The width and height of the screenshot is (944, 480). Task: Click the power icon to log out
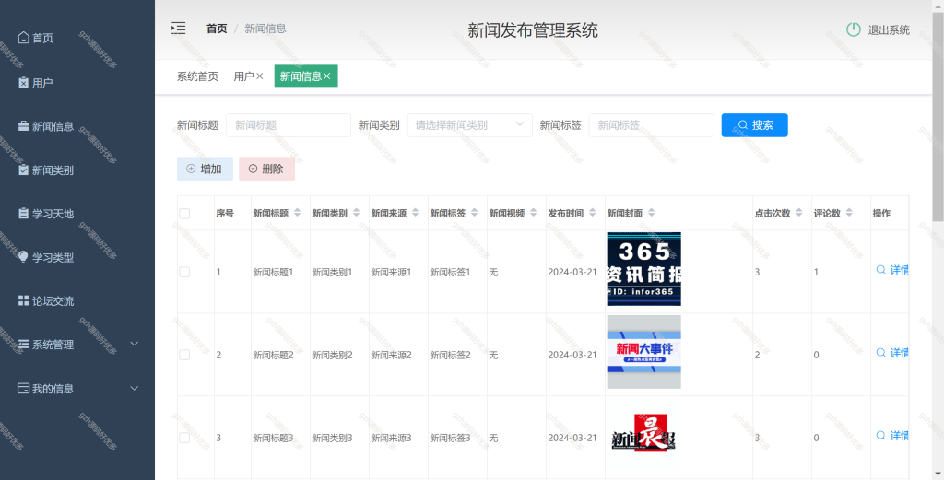coord(853,29)
